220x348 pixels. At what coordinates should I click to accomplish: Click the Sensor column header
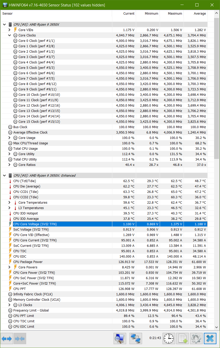(56, 14)
